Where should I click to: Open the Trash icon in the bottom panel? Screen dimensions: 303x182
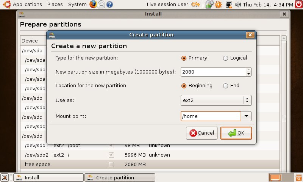point(299,177)
